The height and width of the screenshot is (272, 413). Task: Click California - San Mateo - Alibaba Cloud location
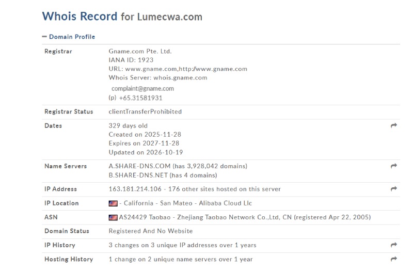tap(187, 203)
